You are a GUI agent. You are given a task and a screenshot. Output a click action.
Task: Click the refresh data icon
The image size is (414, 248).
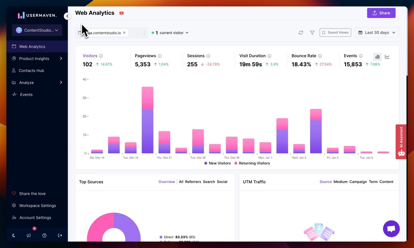(301, 33)
